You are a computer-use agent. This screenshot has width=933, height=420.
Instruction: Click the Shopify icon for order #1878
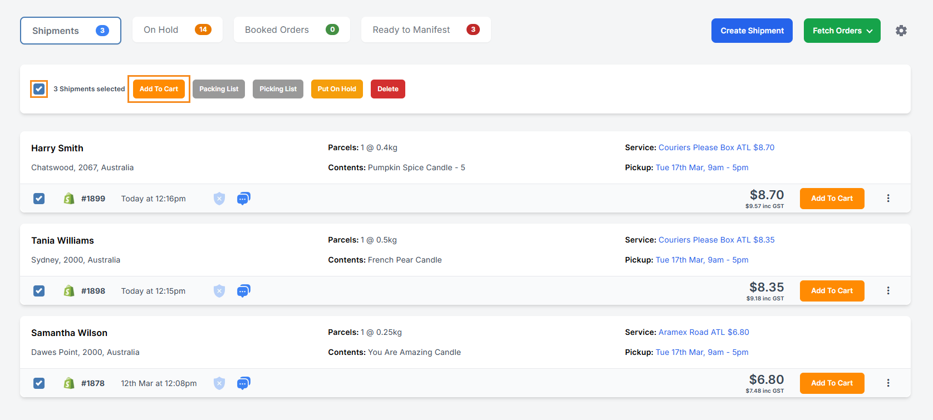point(69,383)
